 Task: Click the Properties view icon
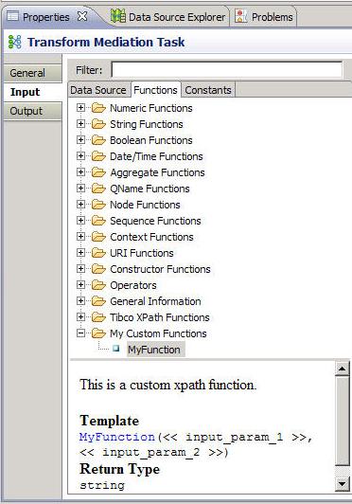point(13,16)
